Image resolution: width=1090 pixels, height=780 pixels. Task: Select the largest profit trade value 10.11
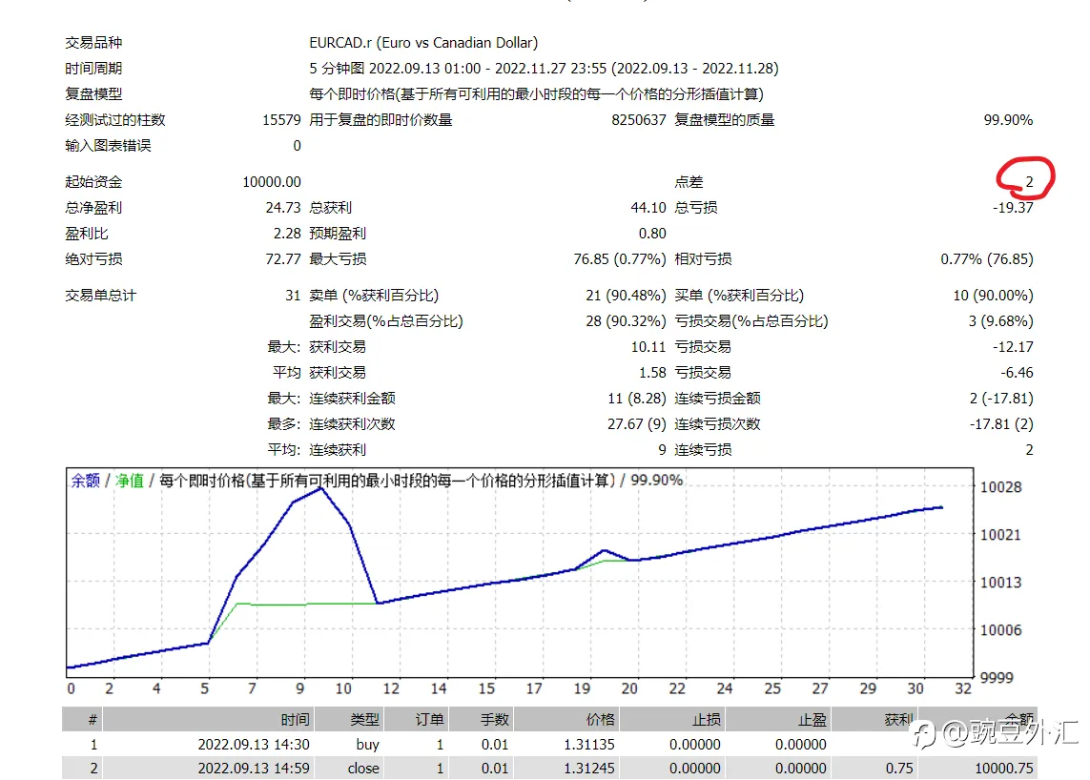648,346
